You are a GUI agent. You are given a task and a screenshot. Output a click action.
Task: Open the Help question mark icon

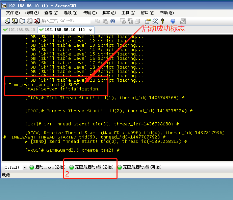coord(173,21)
